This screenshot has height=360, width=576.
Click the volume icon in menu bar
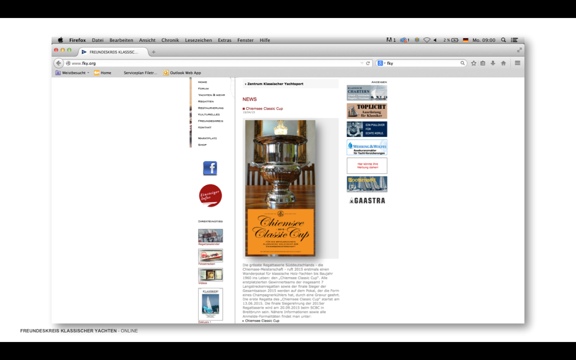click(x=435, y=40)
